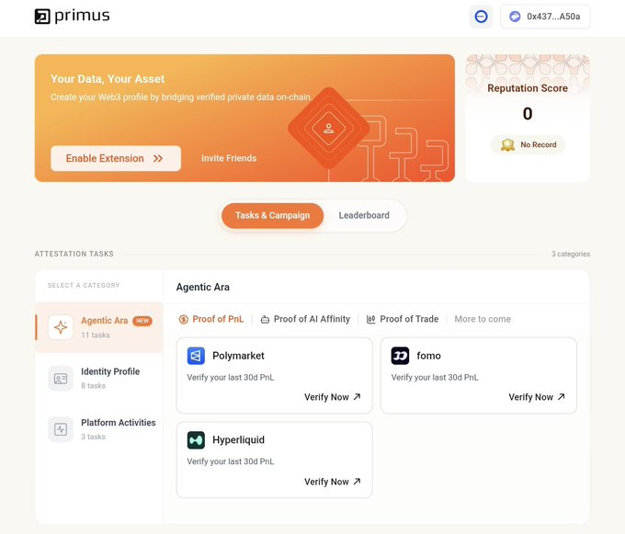625x534 pixels.
Task: Click the 8 tasks text
Action: click(93, 386)
